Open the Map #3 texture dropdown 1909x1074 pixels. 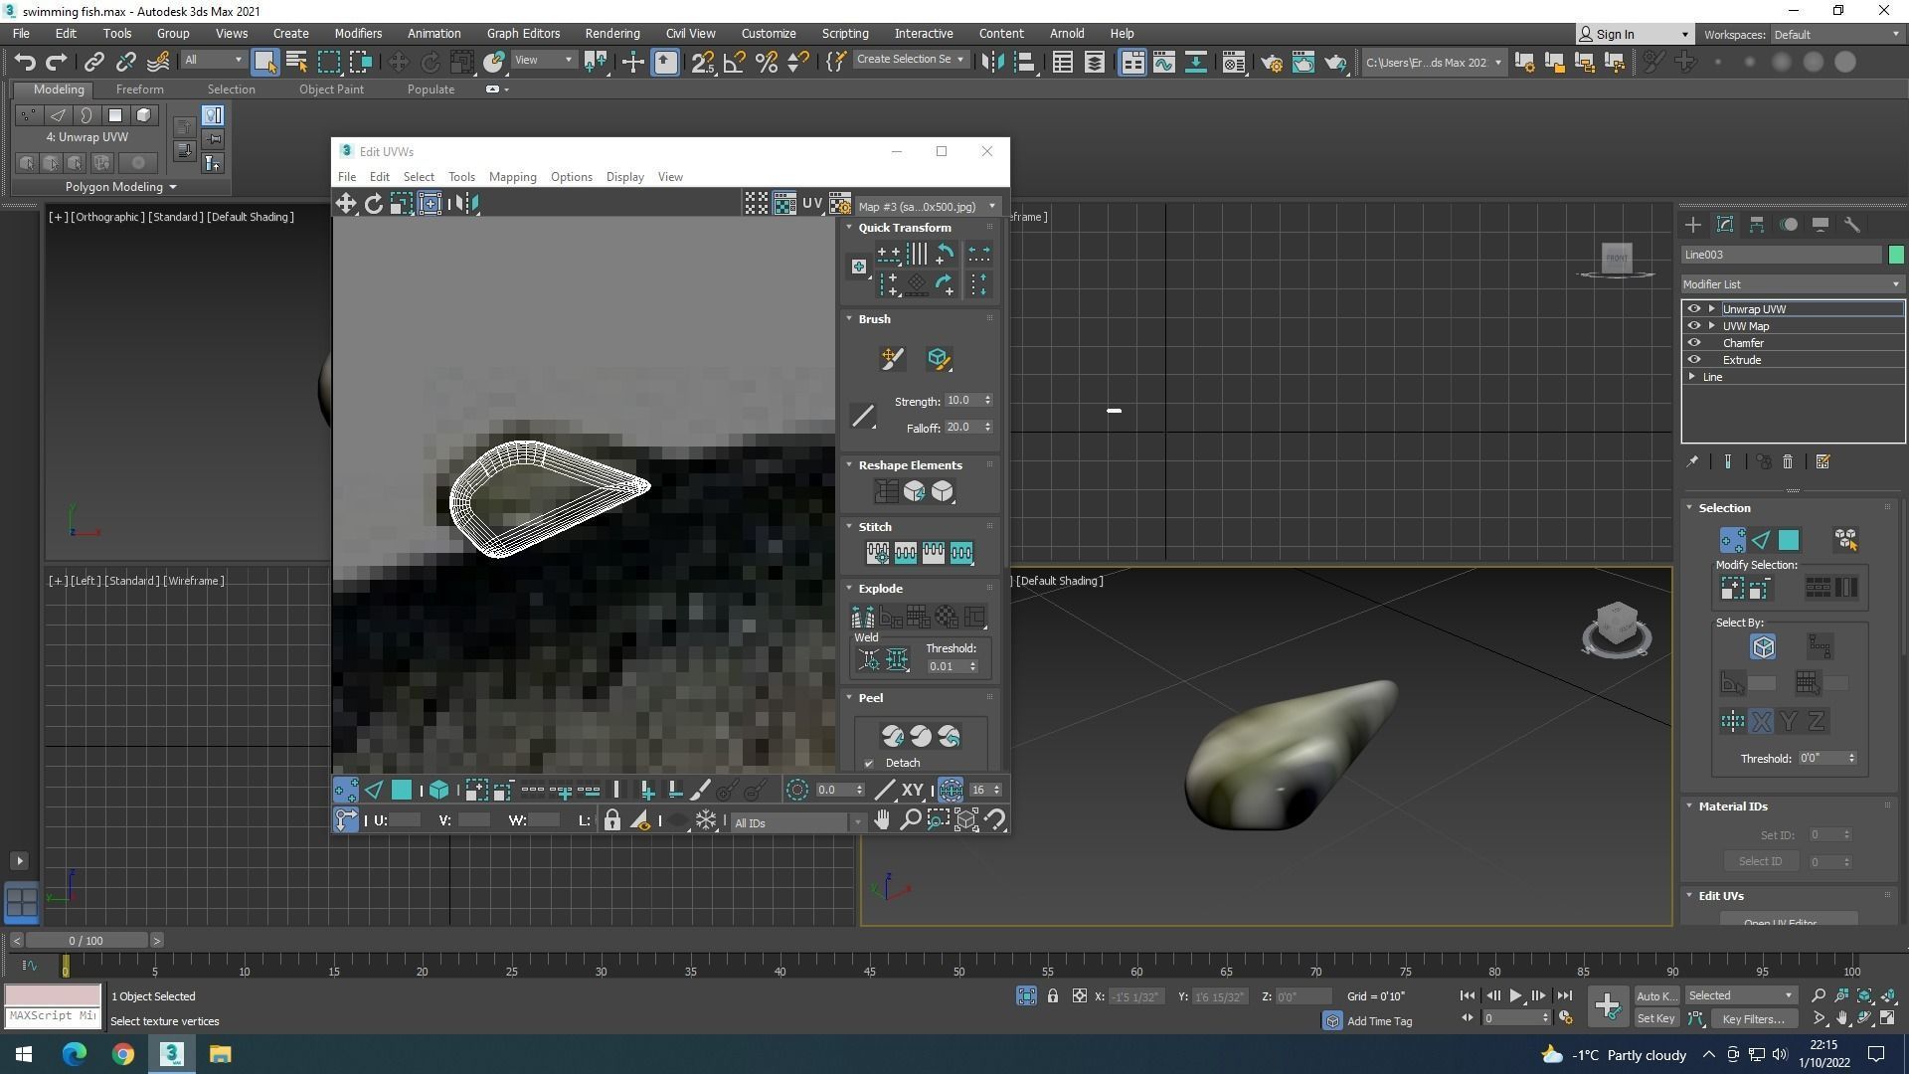(926, 207)
